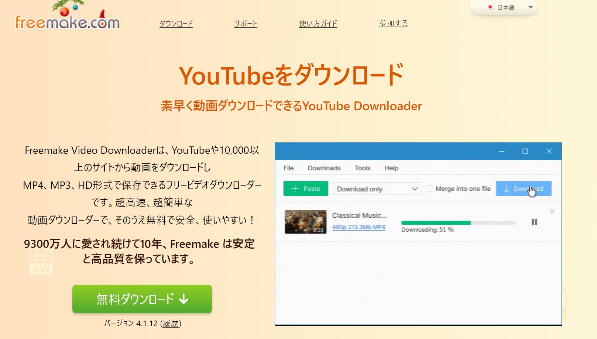Screen dimensions: 597x339
Task: Maximize the Freemake preview window
Action: pyautogui.click(x=525, y=151)
